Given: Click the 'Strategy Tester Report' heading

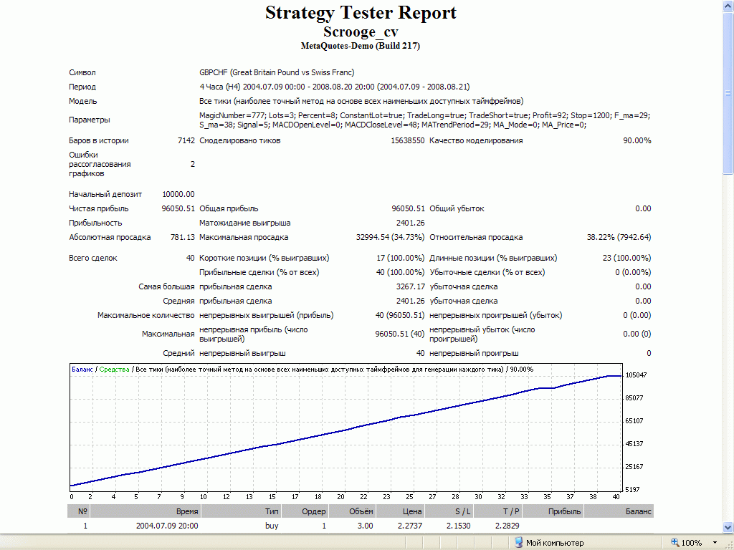Looking at the screenshot, I should [361, 13].
